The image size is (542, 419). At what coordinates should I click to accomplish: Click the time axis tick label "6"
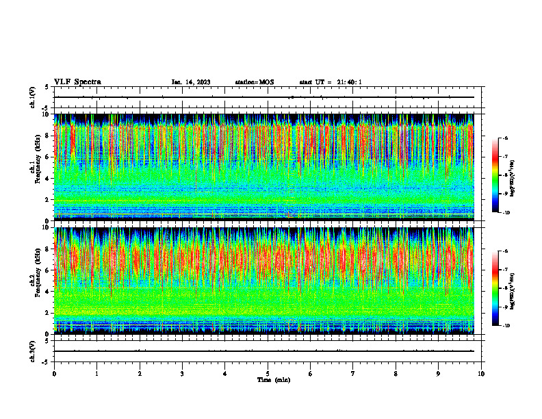click(310, 374)
